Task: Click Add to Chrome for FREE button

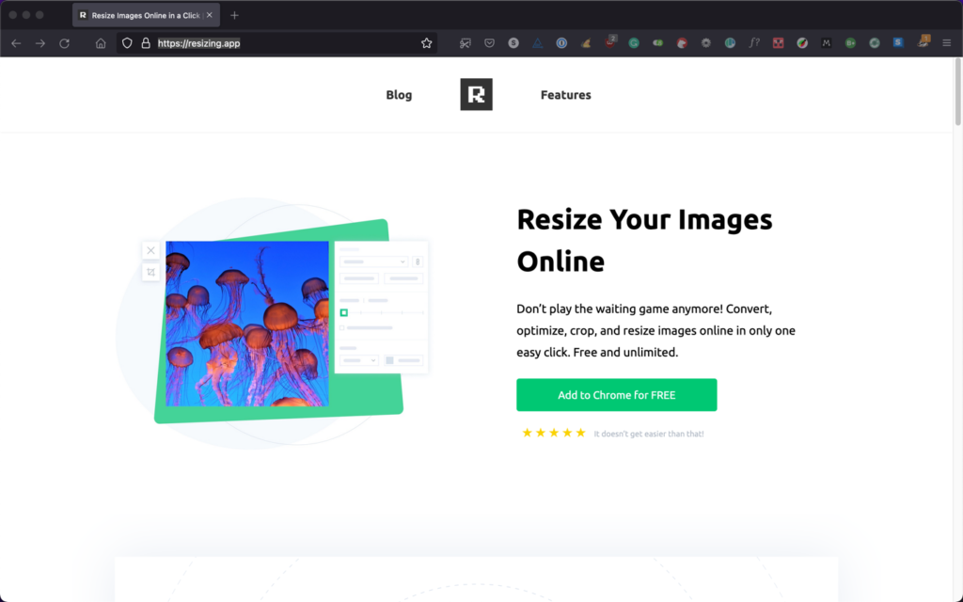Action: click(616, 395)
